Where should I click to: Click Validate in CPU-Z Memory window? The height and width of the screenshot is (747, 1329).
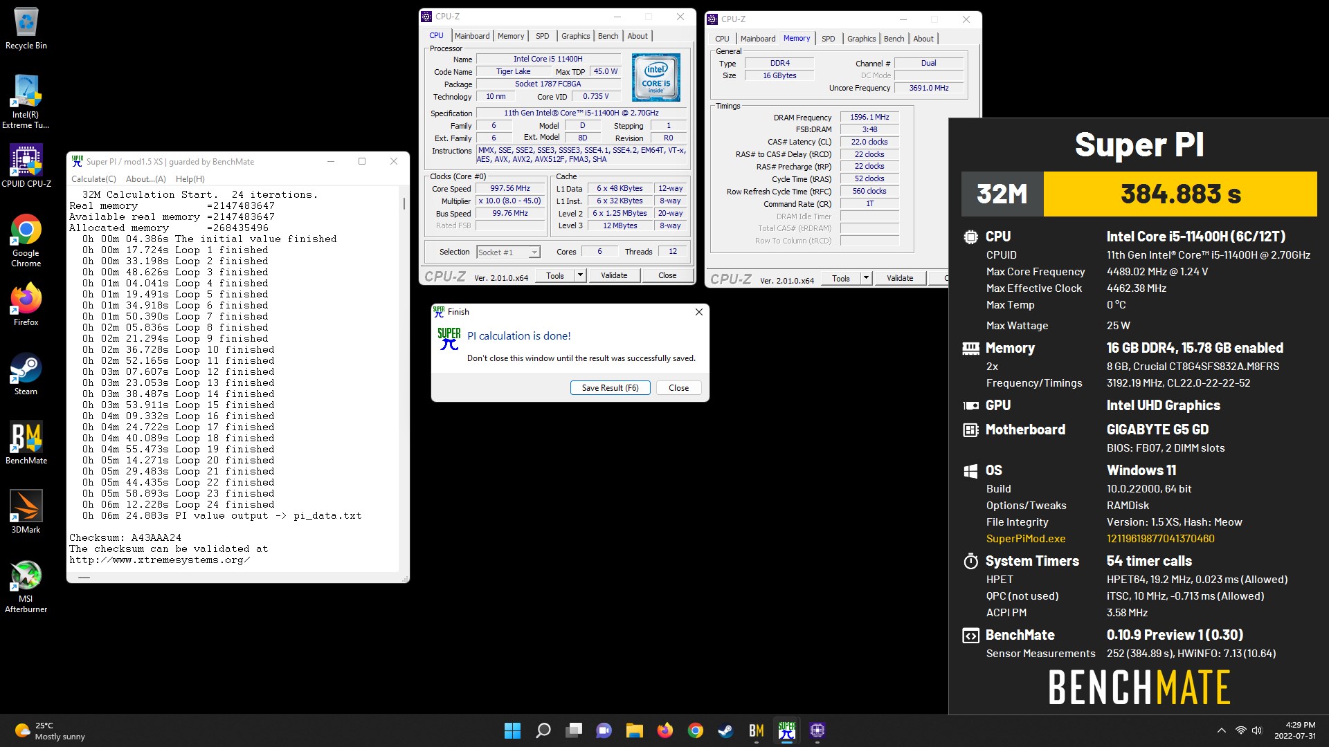point(900,278)
